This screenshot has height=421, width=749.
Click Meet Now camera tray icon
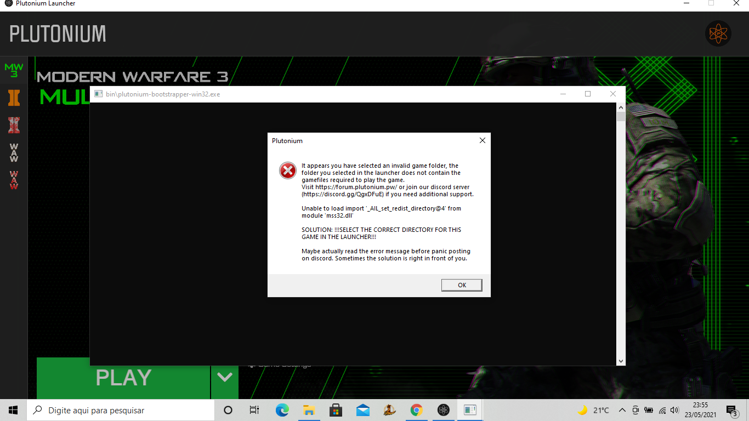pyautogui.click(x=635, y=410)
